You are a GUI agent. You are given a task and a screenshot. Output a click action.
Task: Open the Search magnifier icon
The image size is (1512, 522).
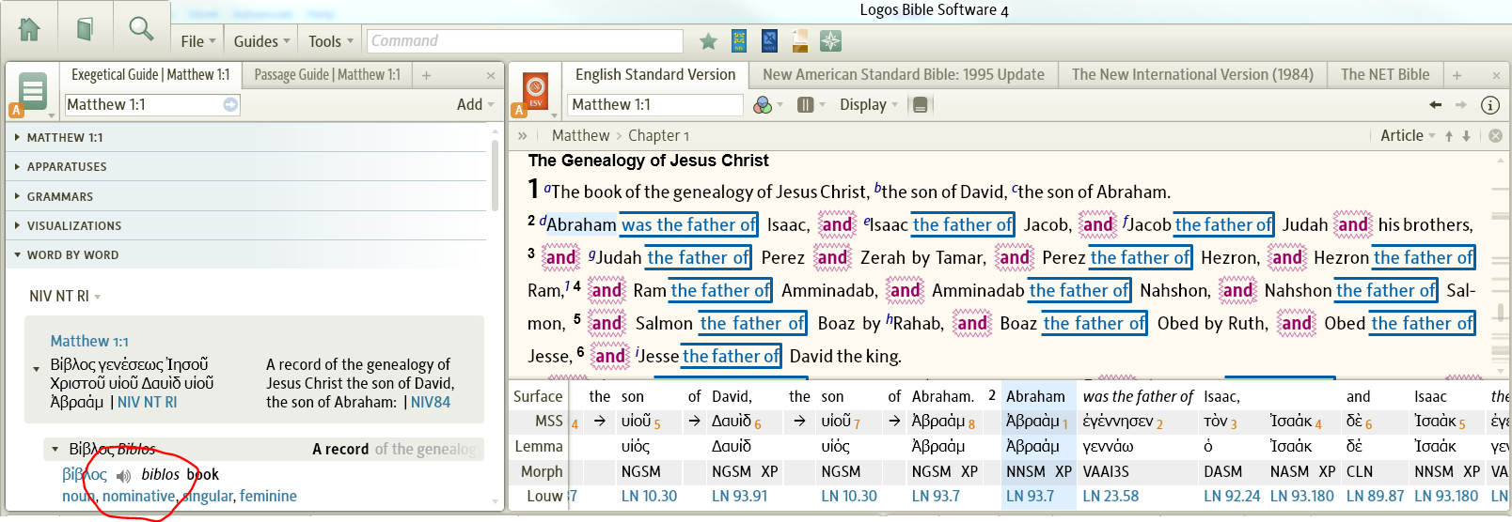tap(141, 29)
